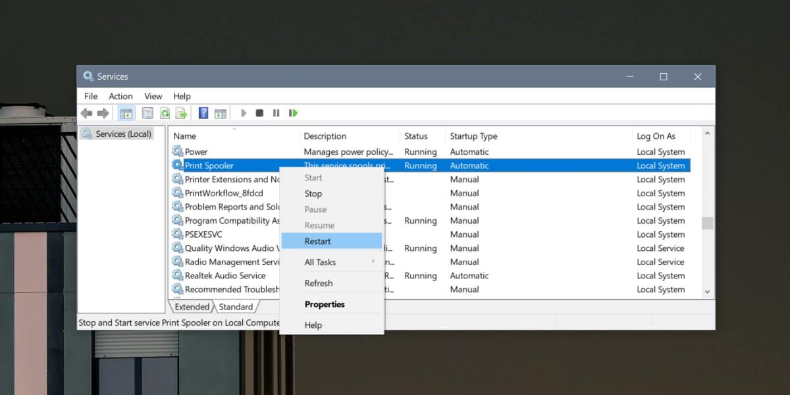Open the Action menu
This screenshot has height=395, width=790.
[120, 96]
